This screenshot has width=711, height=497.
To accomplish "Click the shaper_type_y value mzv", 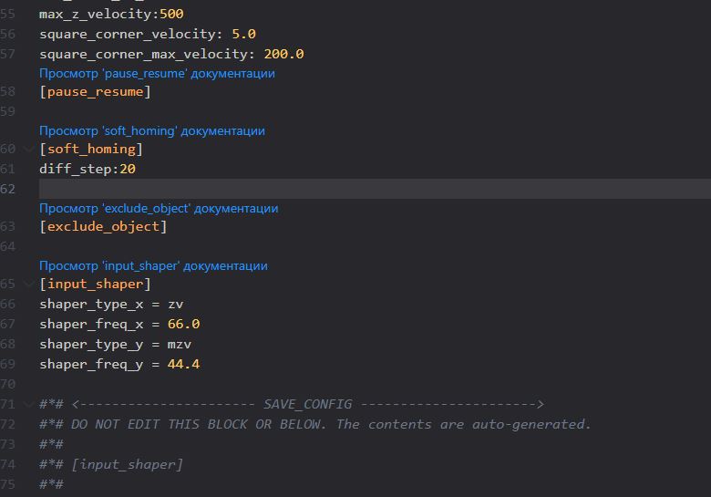I will click(180, 344).
